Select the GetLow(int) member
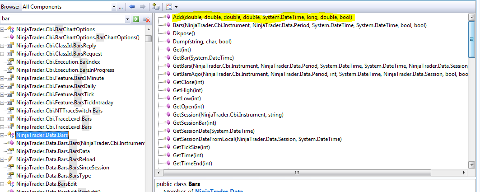The height and width of the screenshot is (192, 480). pos(187,98)
